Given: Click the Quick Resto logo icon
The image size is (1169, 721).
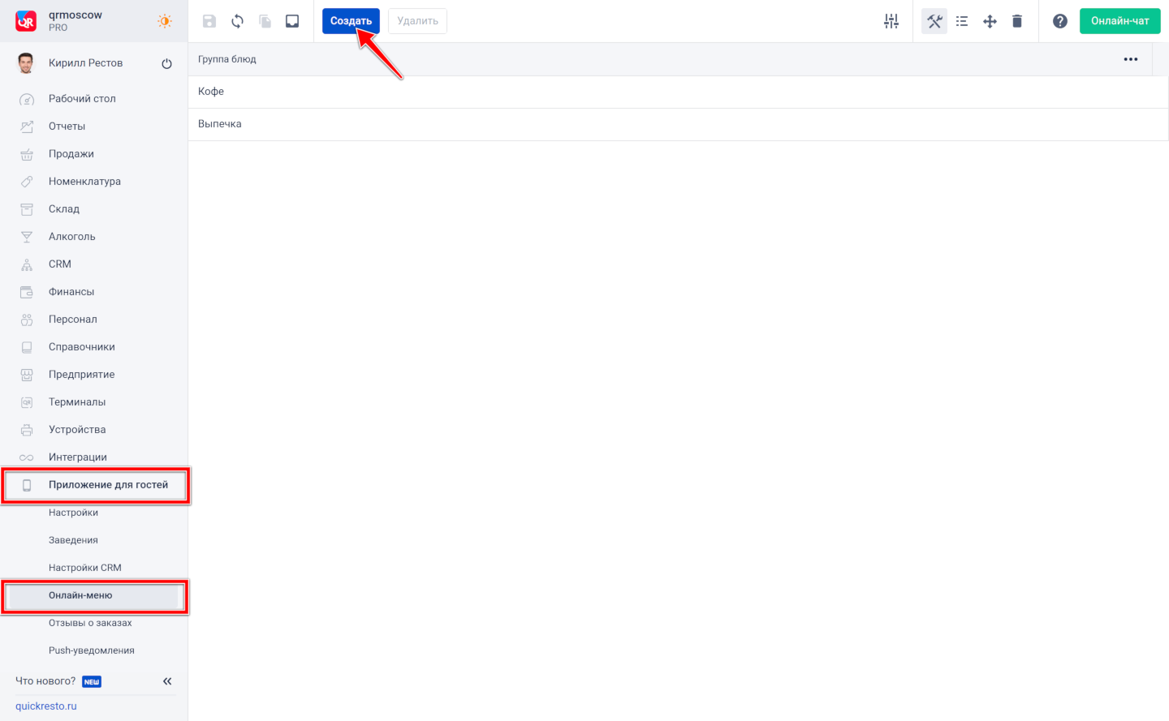Looking at the screenshot, I should (x=26, y=21).
